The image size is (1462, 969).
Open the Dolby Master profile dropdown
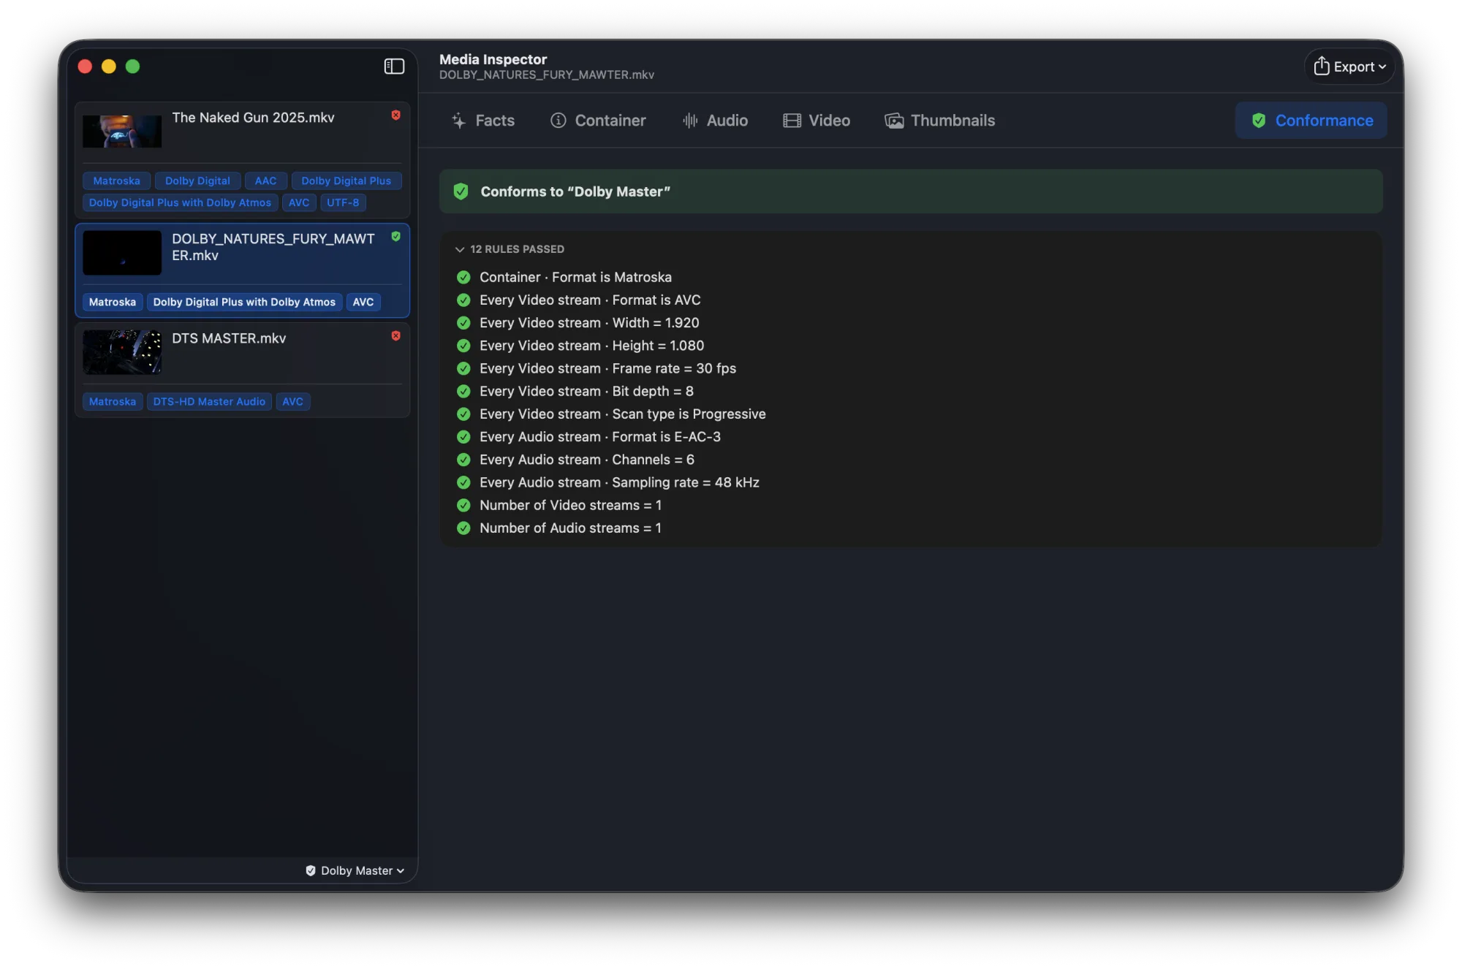coord(355,870)
